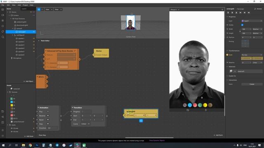The width and height of the screenshot is (264, 148).
Task: Open the simulator device dropdown
Action: 175,10
